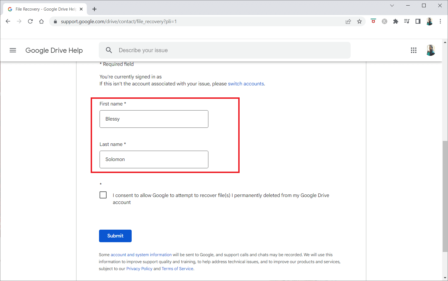
Task: Follow the switch accounts link
Action: point(246,84)
